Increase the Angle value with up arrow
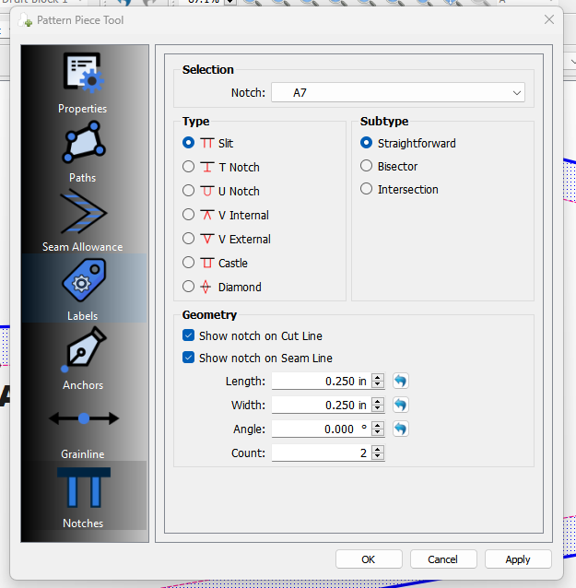576x588 pixels. 378,425
